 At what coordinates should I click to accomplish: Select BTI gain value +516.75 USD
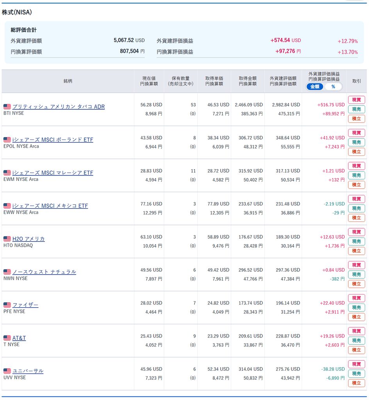point(331,105)
